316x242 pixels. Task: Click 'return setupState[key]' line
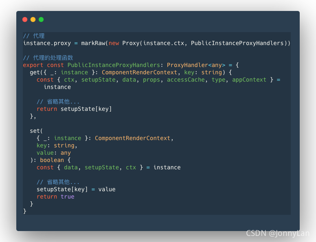tap(74, 109)
